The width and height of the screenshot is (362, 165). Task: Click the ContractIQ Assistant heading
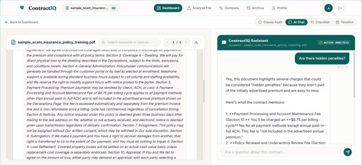pyautogui.click(x=248, y=40)
